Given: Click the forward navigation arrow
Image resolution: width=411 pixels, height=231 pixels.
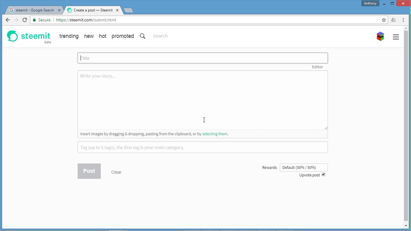Looking at the screenshot, I should click(16, 20).
